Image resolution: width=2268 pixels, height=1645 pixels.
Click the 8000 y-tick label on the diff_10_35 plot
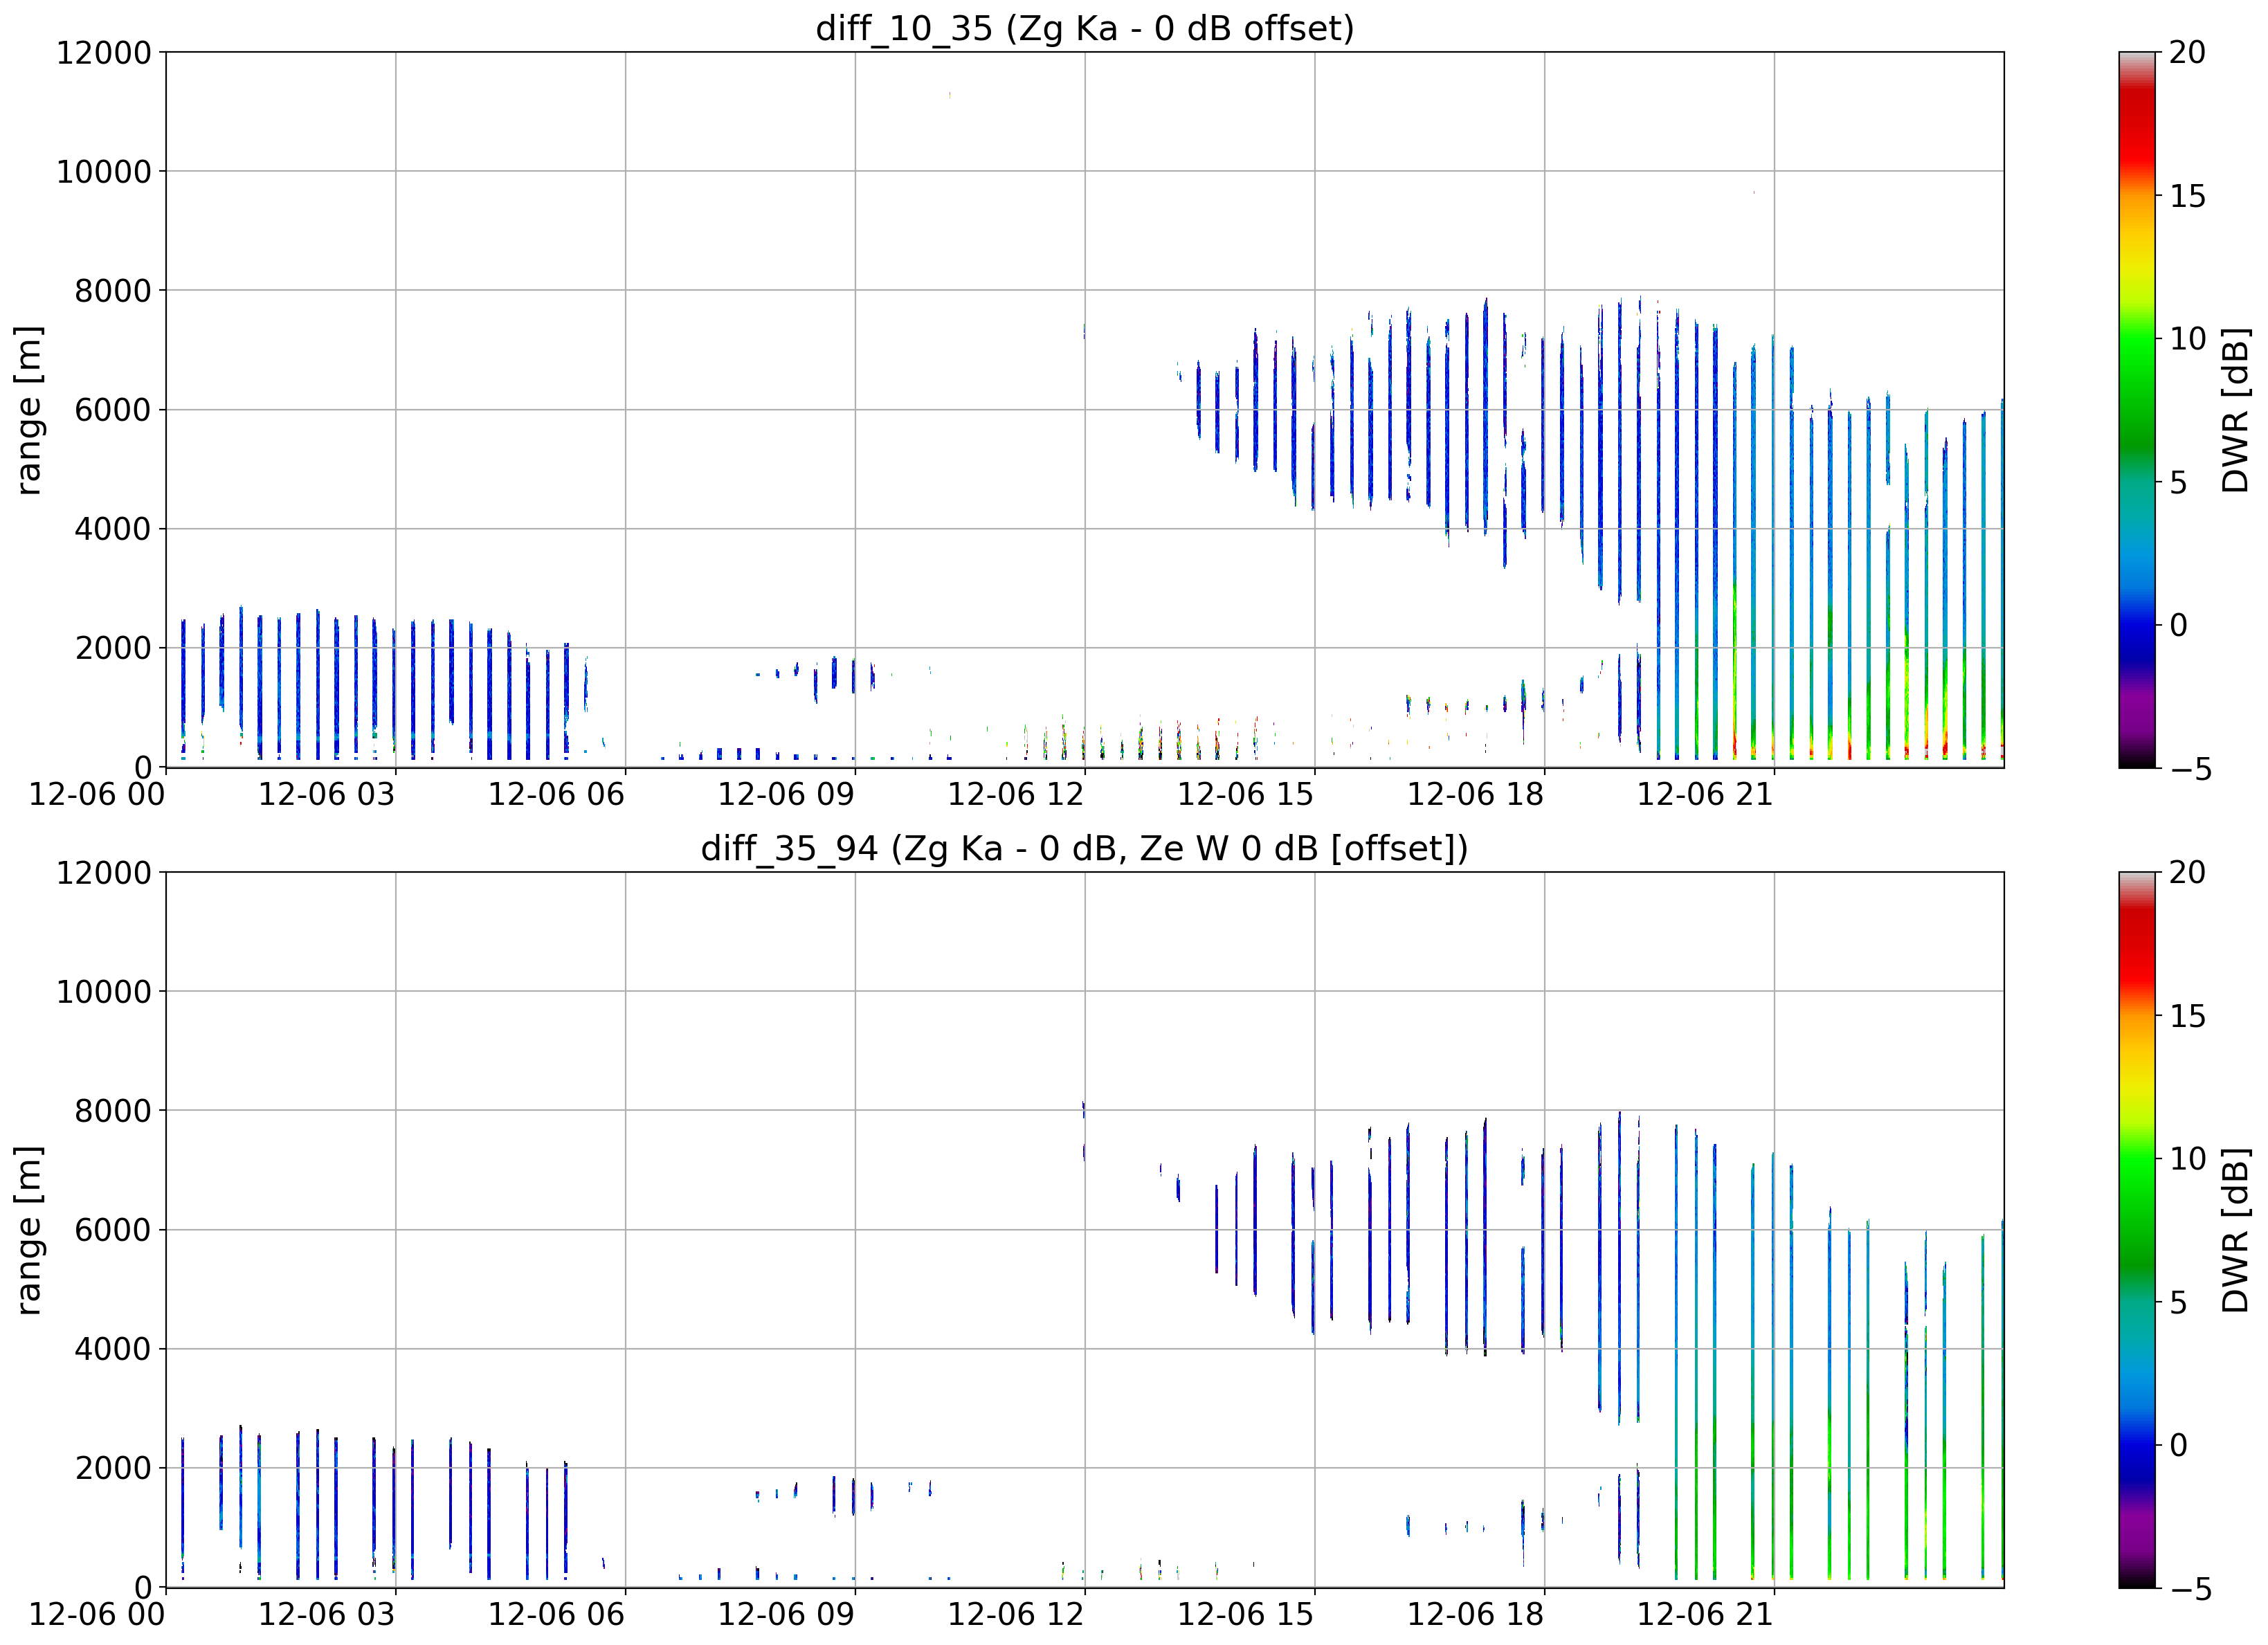(x=113, y=291)
